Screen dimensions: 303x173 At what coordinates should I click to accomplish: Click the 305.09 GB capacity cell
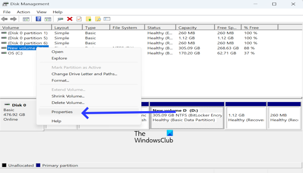(189, 48)
